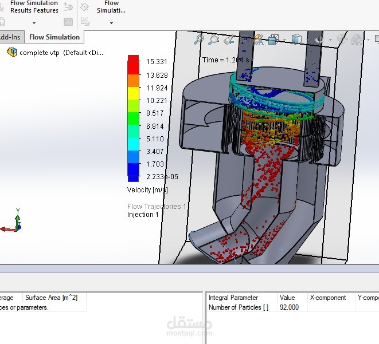This screenshot has height=344, width=379.
Task: Click the Time = 1.264 s annotation
Action: pos(225,60)
